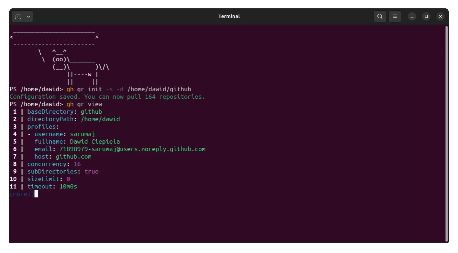The image size is (458, 253).
Task: Click the /home/dawid/github path argument
Action: (159, 89)
